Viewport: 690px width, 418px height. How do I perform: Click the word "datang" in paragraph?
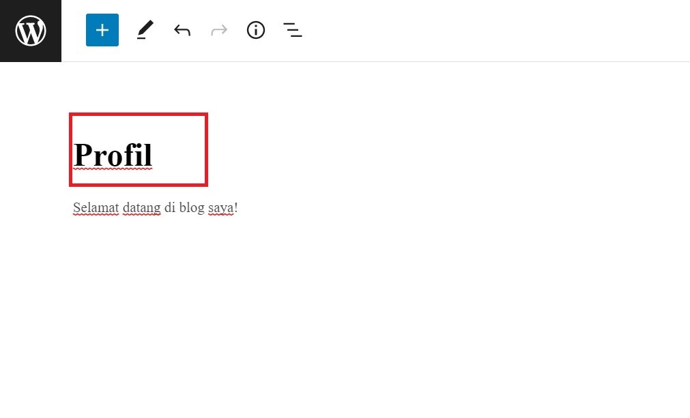click(141, 208)
